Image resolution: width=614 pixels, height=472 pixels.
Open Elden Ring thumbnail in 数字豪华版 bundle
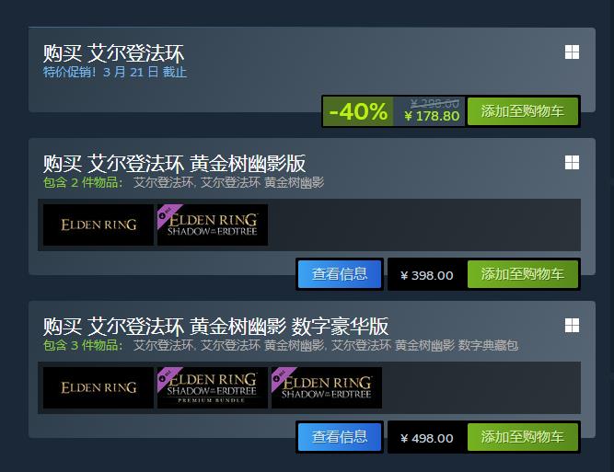(98, 387)
